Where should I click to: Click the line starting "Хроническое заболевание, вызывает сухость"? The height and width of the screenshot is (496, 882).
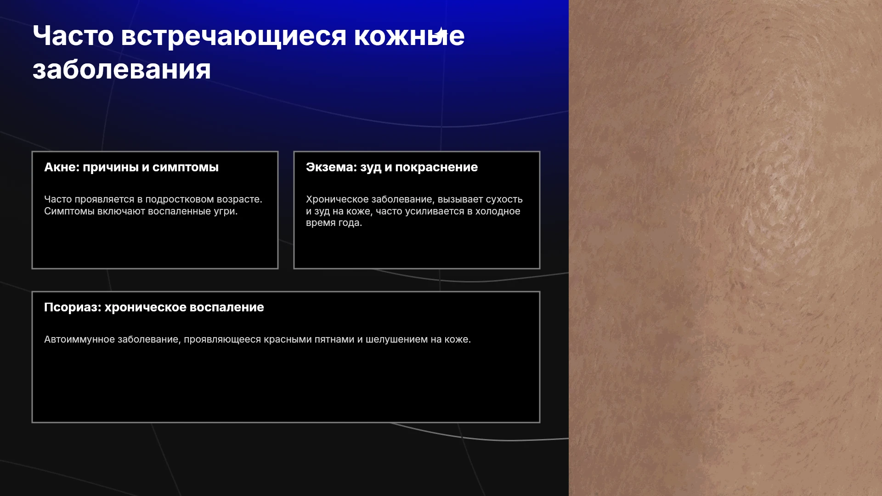tap(414, 199)
